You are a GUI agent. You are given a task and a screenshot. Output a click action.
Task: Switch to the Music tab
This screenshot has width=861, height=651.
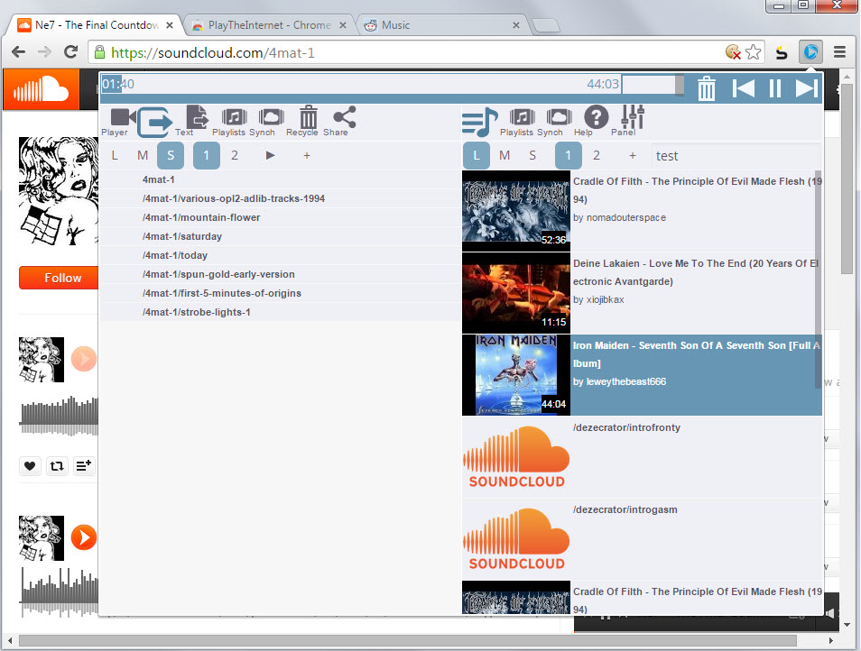pyautogui.click(x=442, y=25)
